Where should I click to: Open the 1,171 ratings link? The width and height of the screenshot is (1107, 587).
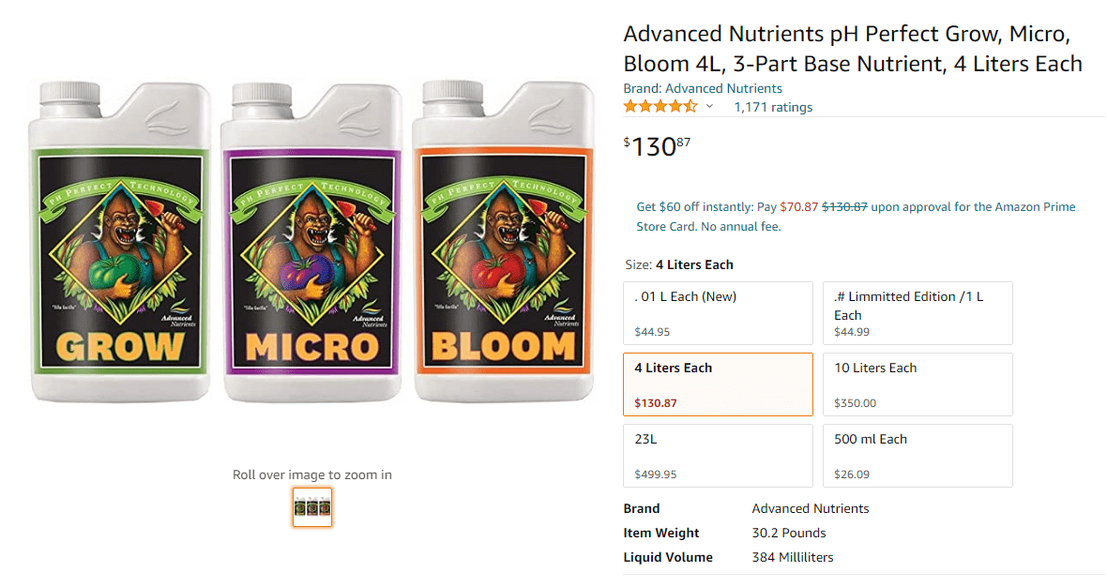point(773,107)
